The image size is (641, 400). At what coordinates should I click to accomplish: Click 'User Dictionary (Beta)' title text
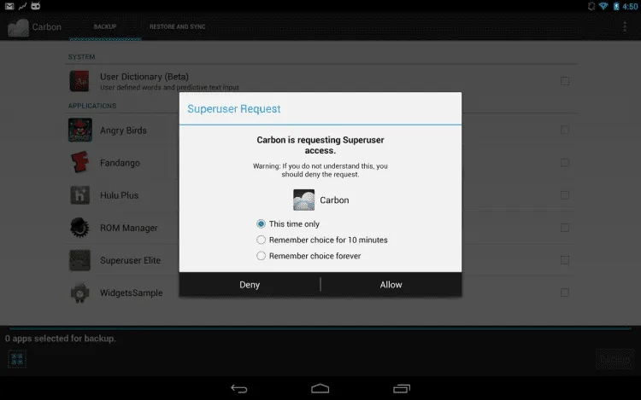144,77
